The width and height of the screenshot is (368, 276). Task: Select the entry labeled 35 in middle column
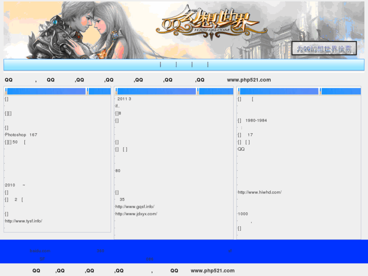(x=122, y=200)
